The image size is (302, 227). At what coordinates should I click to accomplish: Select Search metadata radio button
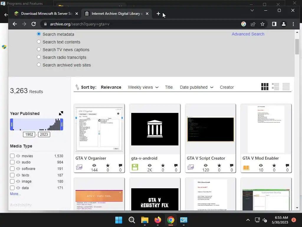coord(39,34)
